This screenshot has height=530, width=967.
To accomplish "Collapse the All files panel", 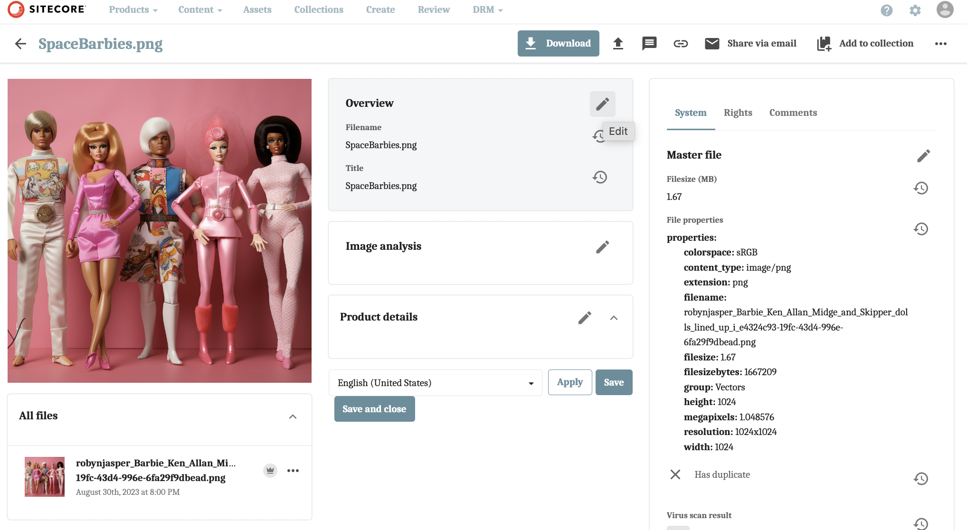I will (293, 416).
